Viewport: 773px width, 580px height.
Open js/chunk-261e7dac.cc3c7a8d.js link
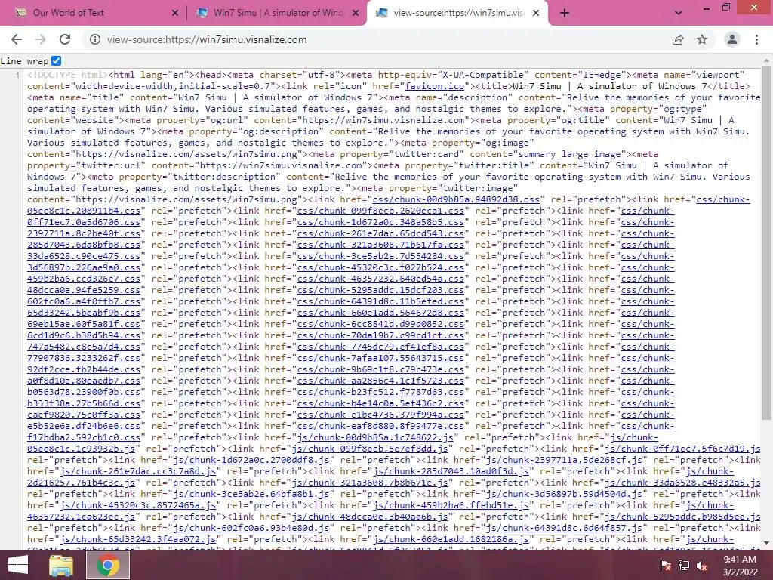(x=137, y=471)
